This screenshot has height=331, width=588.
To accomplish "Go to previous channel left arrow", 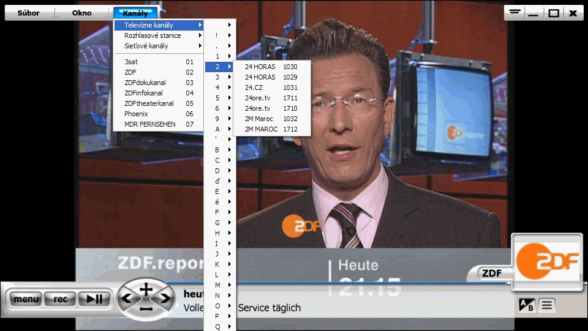I will click(x=126, y=299).
